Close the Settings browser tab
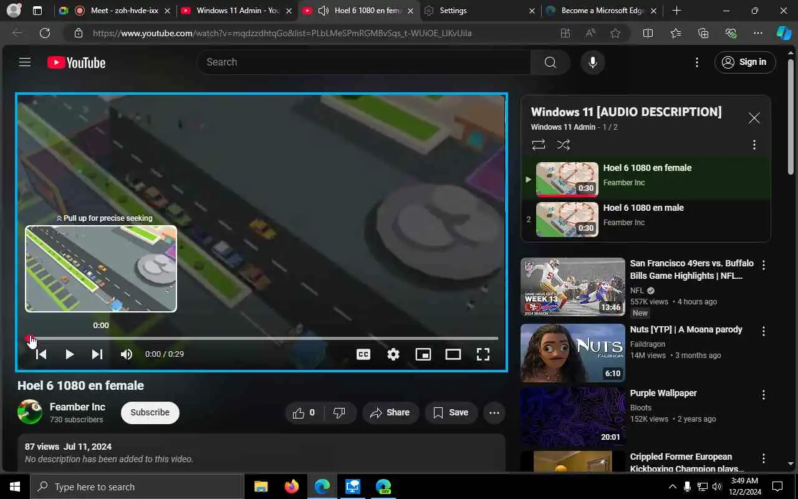This screenshot has width=798, height=499. pyautogui.click(x=531, y=11)
